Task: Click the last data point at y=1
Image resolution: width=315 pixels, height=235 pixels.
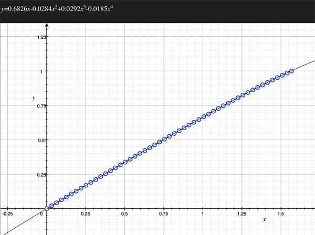Action: coord(291,71)
